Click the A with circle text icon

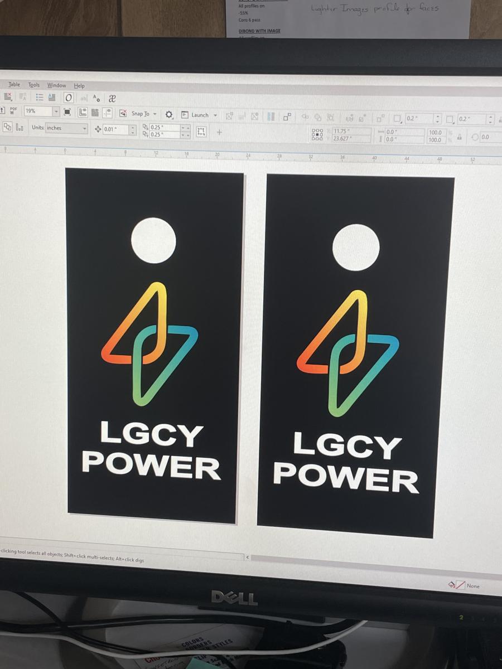95,98
